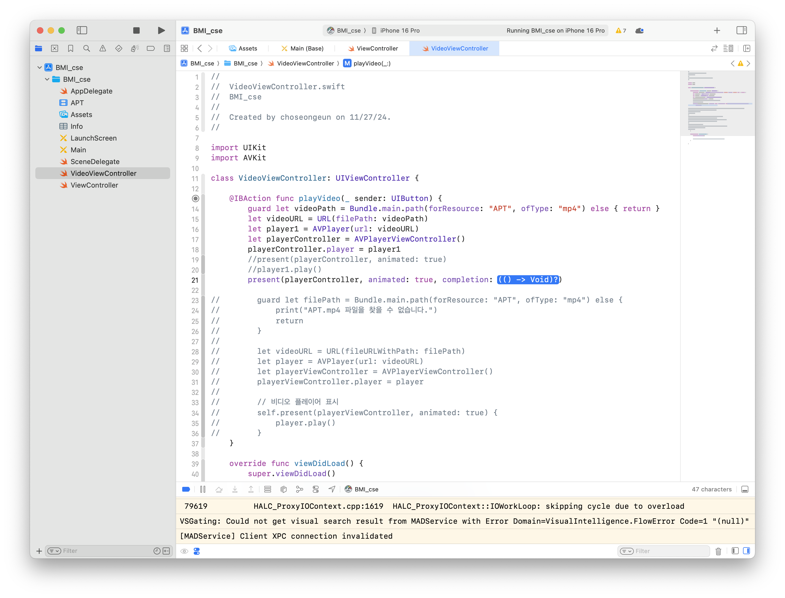Pause program execution in debug bar
The image size is (785, 598).
(x=203, y=490)
